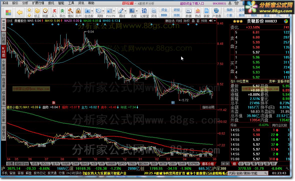Click the 代码/名称/简拼/功能 search field

click(248, 173)
